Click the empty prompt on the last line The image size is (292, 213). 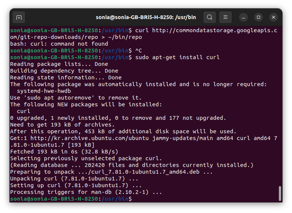[x=71, y=199]
